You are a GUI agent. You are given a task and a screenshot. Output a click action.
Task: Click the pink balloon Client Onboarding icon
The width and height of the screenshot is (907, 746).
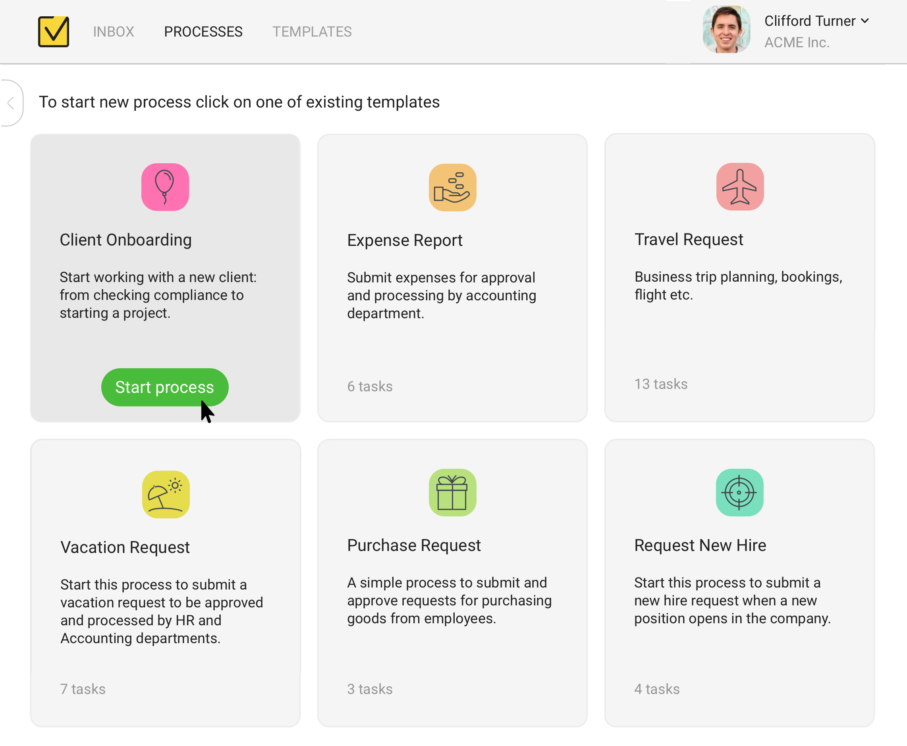click(165, 187)
